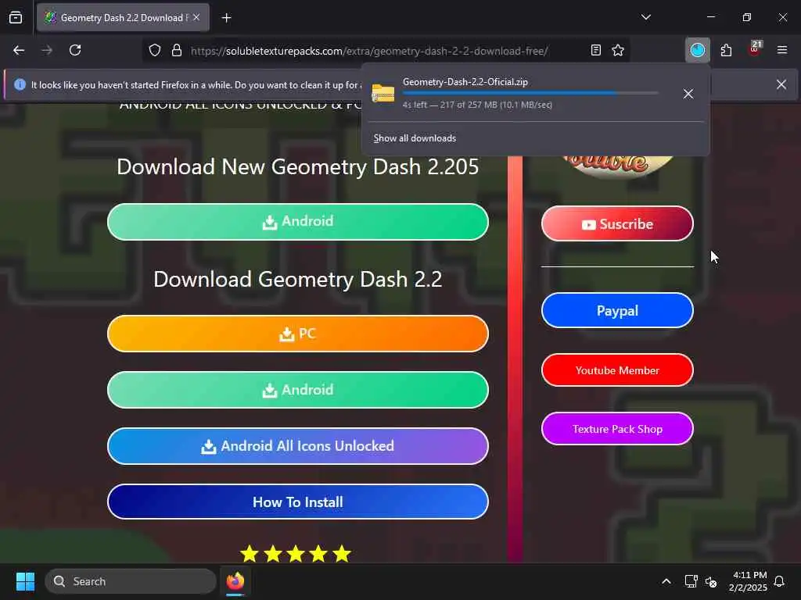This screenshot has width=801, height=600.
Task: Download Android All Icons Unlocked
Action: pyautogui.click(x=298, y=446)
